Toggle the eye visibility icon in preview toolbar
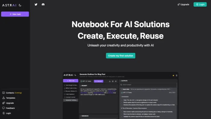 116,81
